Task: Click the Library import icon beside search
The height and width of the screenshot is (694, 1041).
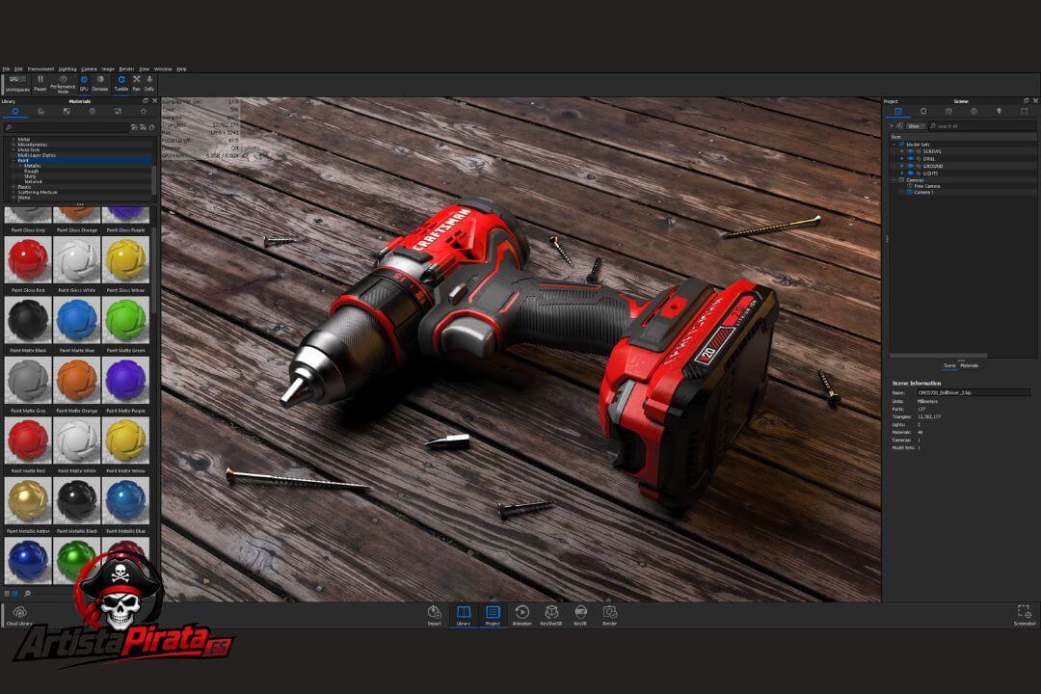Action: click(x=135, y=127)
